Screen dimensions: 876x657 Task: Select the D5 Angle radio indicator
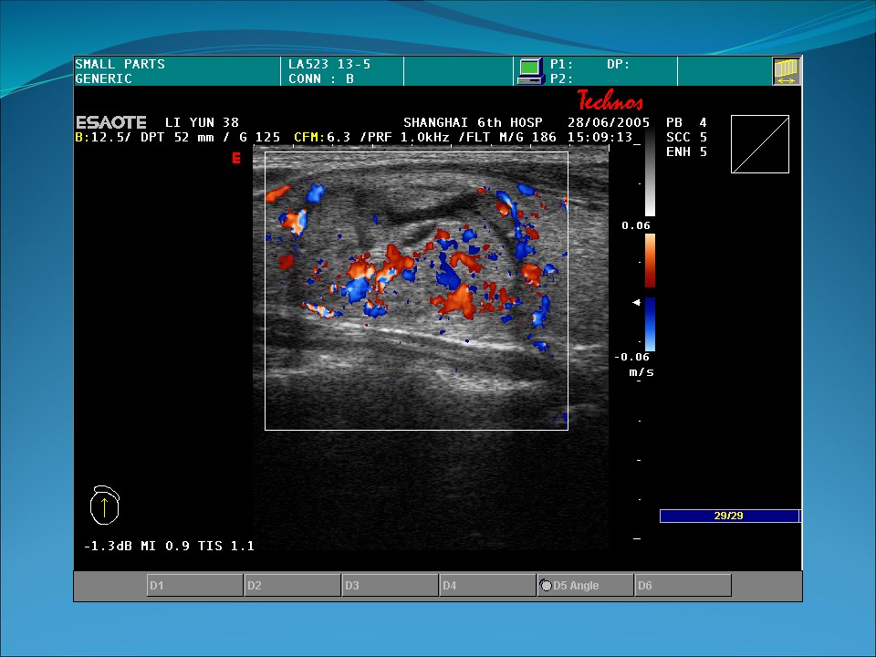pyautogui.click(x=546, y=586)
